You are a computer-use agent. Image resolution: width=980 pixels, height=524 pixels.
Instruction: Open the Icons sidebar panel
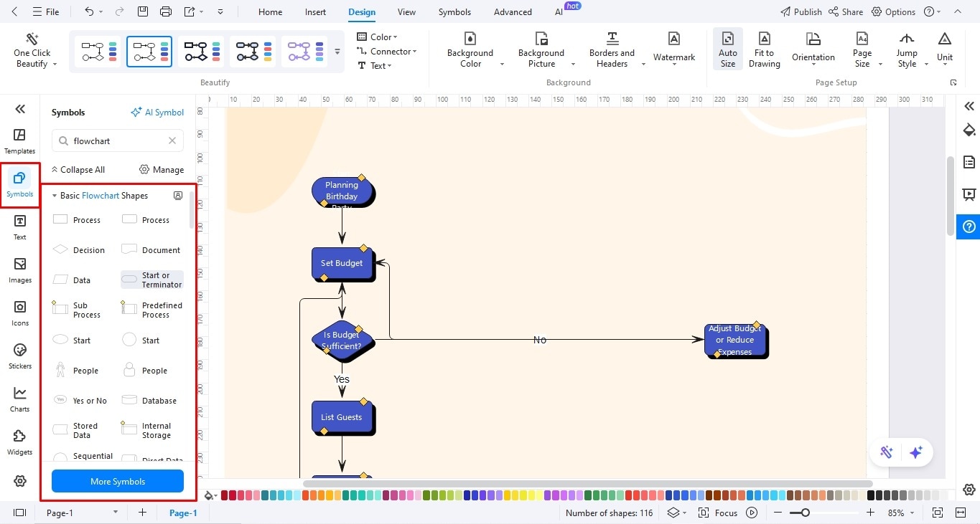pyautogui.click(x=20, y=313)
